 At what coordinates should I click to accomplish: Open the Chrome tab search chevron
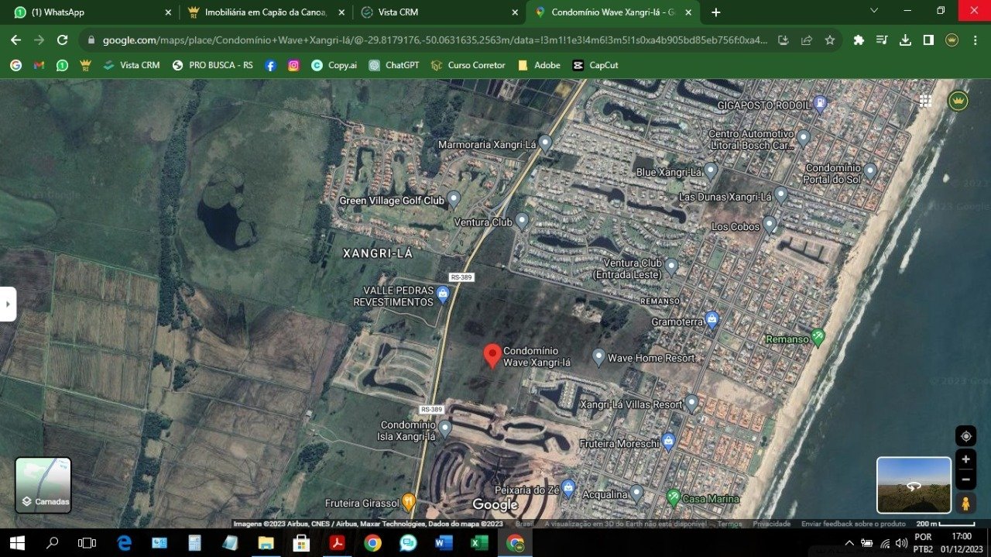coord(874,11)
